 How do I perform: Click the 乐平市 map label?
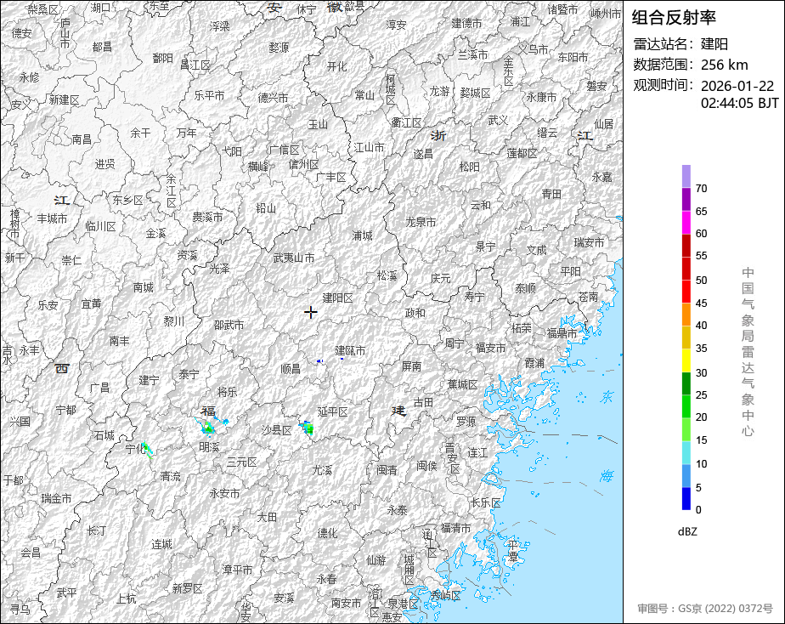click(x=209, y=95)
